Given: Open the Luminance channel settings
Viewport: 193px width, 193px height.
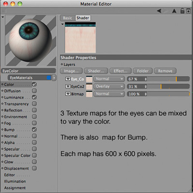Looking at the screenshot, I should (14, 97).
